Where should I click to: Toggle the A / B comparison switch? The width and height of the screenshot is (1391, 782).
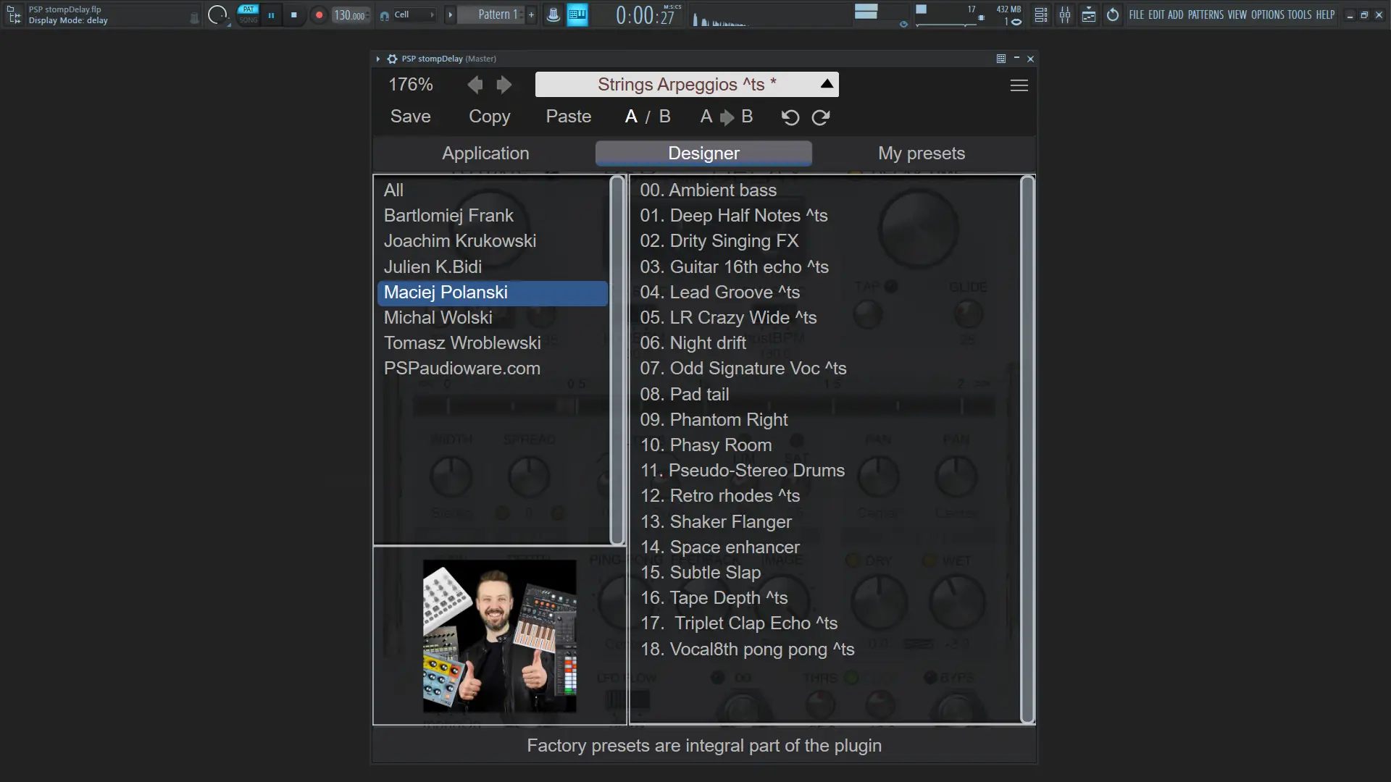point(648,117)
